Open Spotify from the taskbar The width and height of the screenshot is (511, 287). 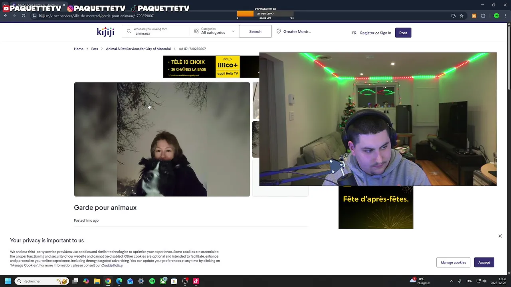[x=152, y=281]
